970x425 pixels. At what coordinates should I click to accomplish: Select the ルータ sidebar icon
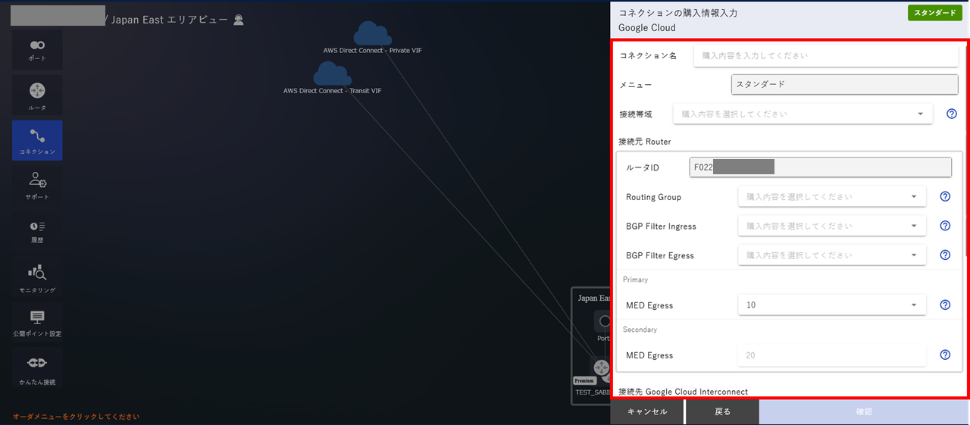[x=37, y=95]
